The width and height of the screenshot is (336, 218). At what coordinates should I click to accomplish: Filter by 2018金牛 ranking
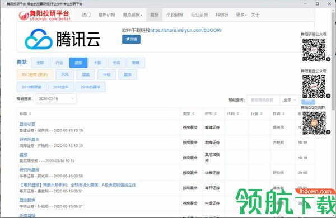tap(61, 87)
